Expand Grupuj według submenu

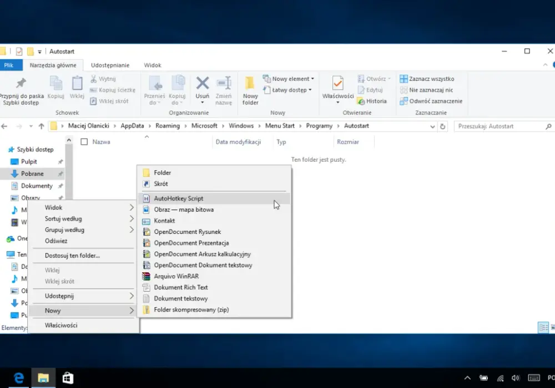(84, 229)
